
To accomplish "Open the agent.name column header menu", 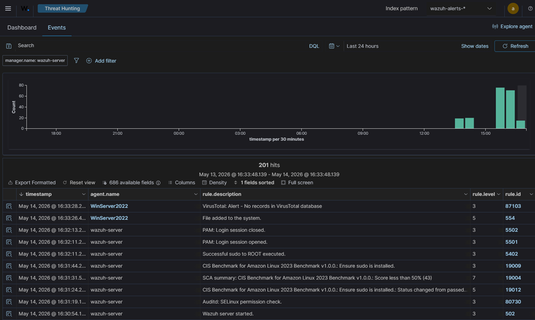I will point(195,194).
